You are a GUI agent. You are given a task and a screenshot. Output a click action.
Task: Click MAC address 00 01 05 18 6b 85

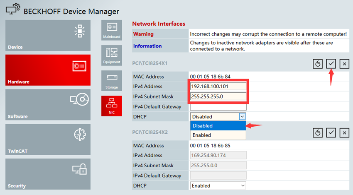tap(210, 145)
